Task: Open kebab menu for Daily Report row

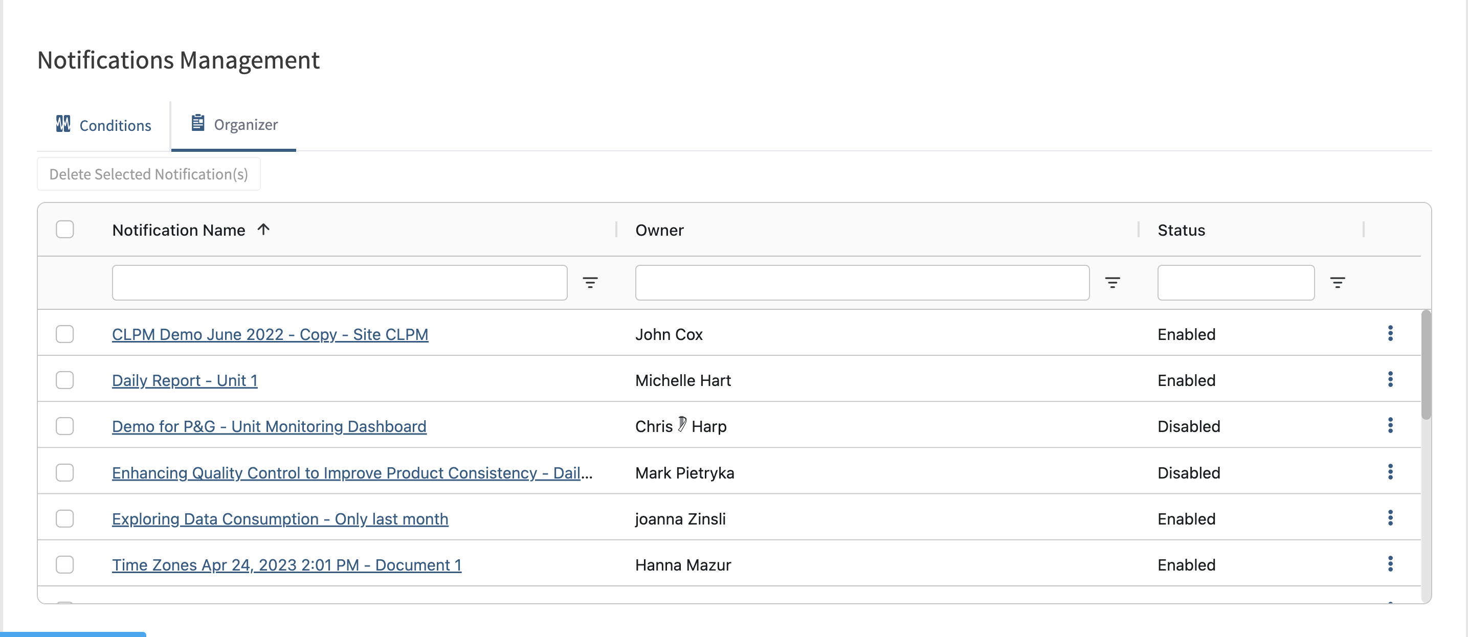Action: [1390, 379]
